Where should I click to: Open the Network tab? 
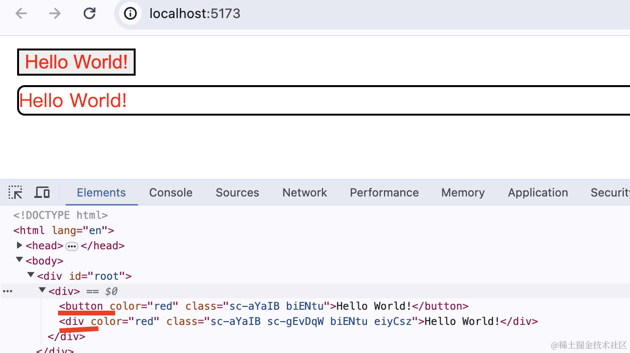[305, 193]
